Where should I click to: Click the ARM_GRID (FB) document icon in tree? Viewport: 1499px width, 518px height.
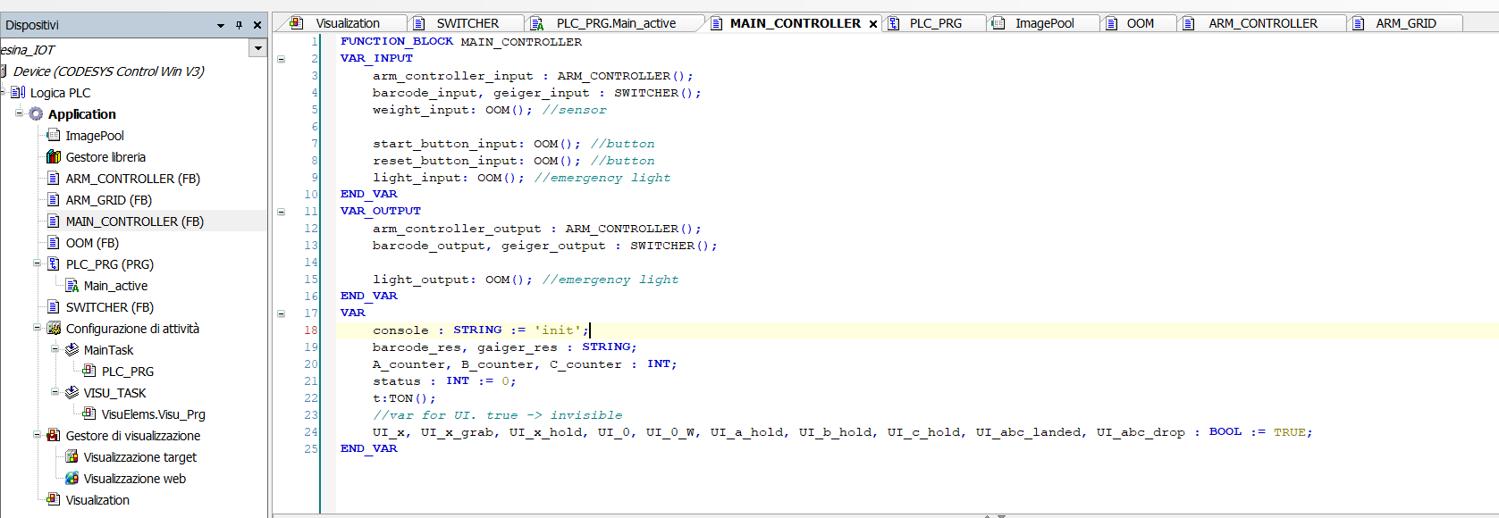[54, 199]
